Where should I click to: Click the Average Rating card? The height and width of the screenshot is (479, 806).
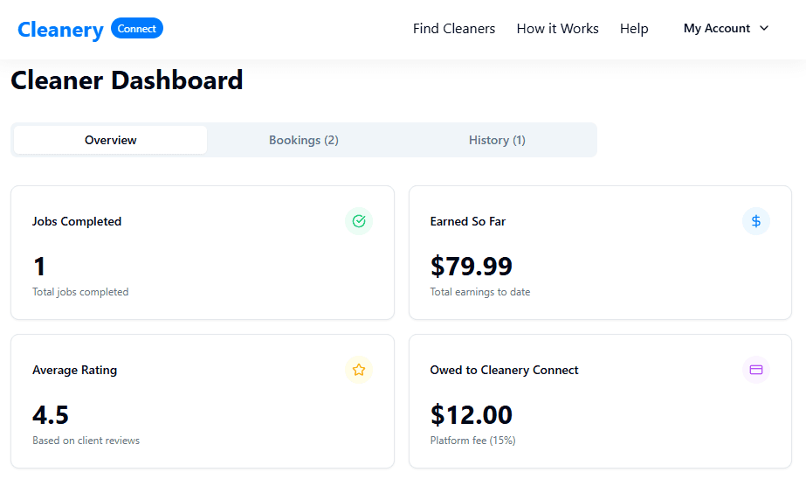click(x=203, y=401)
